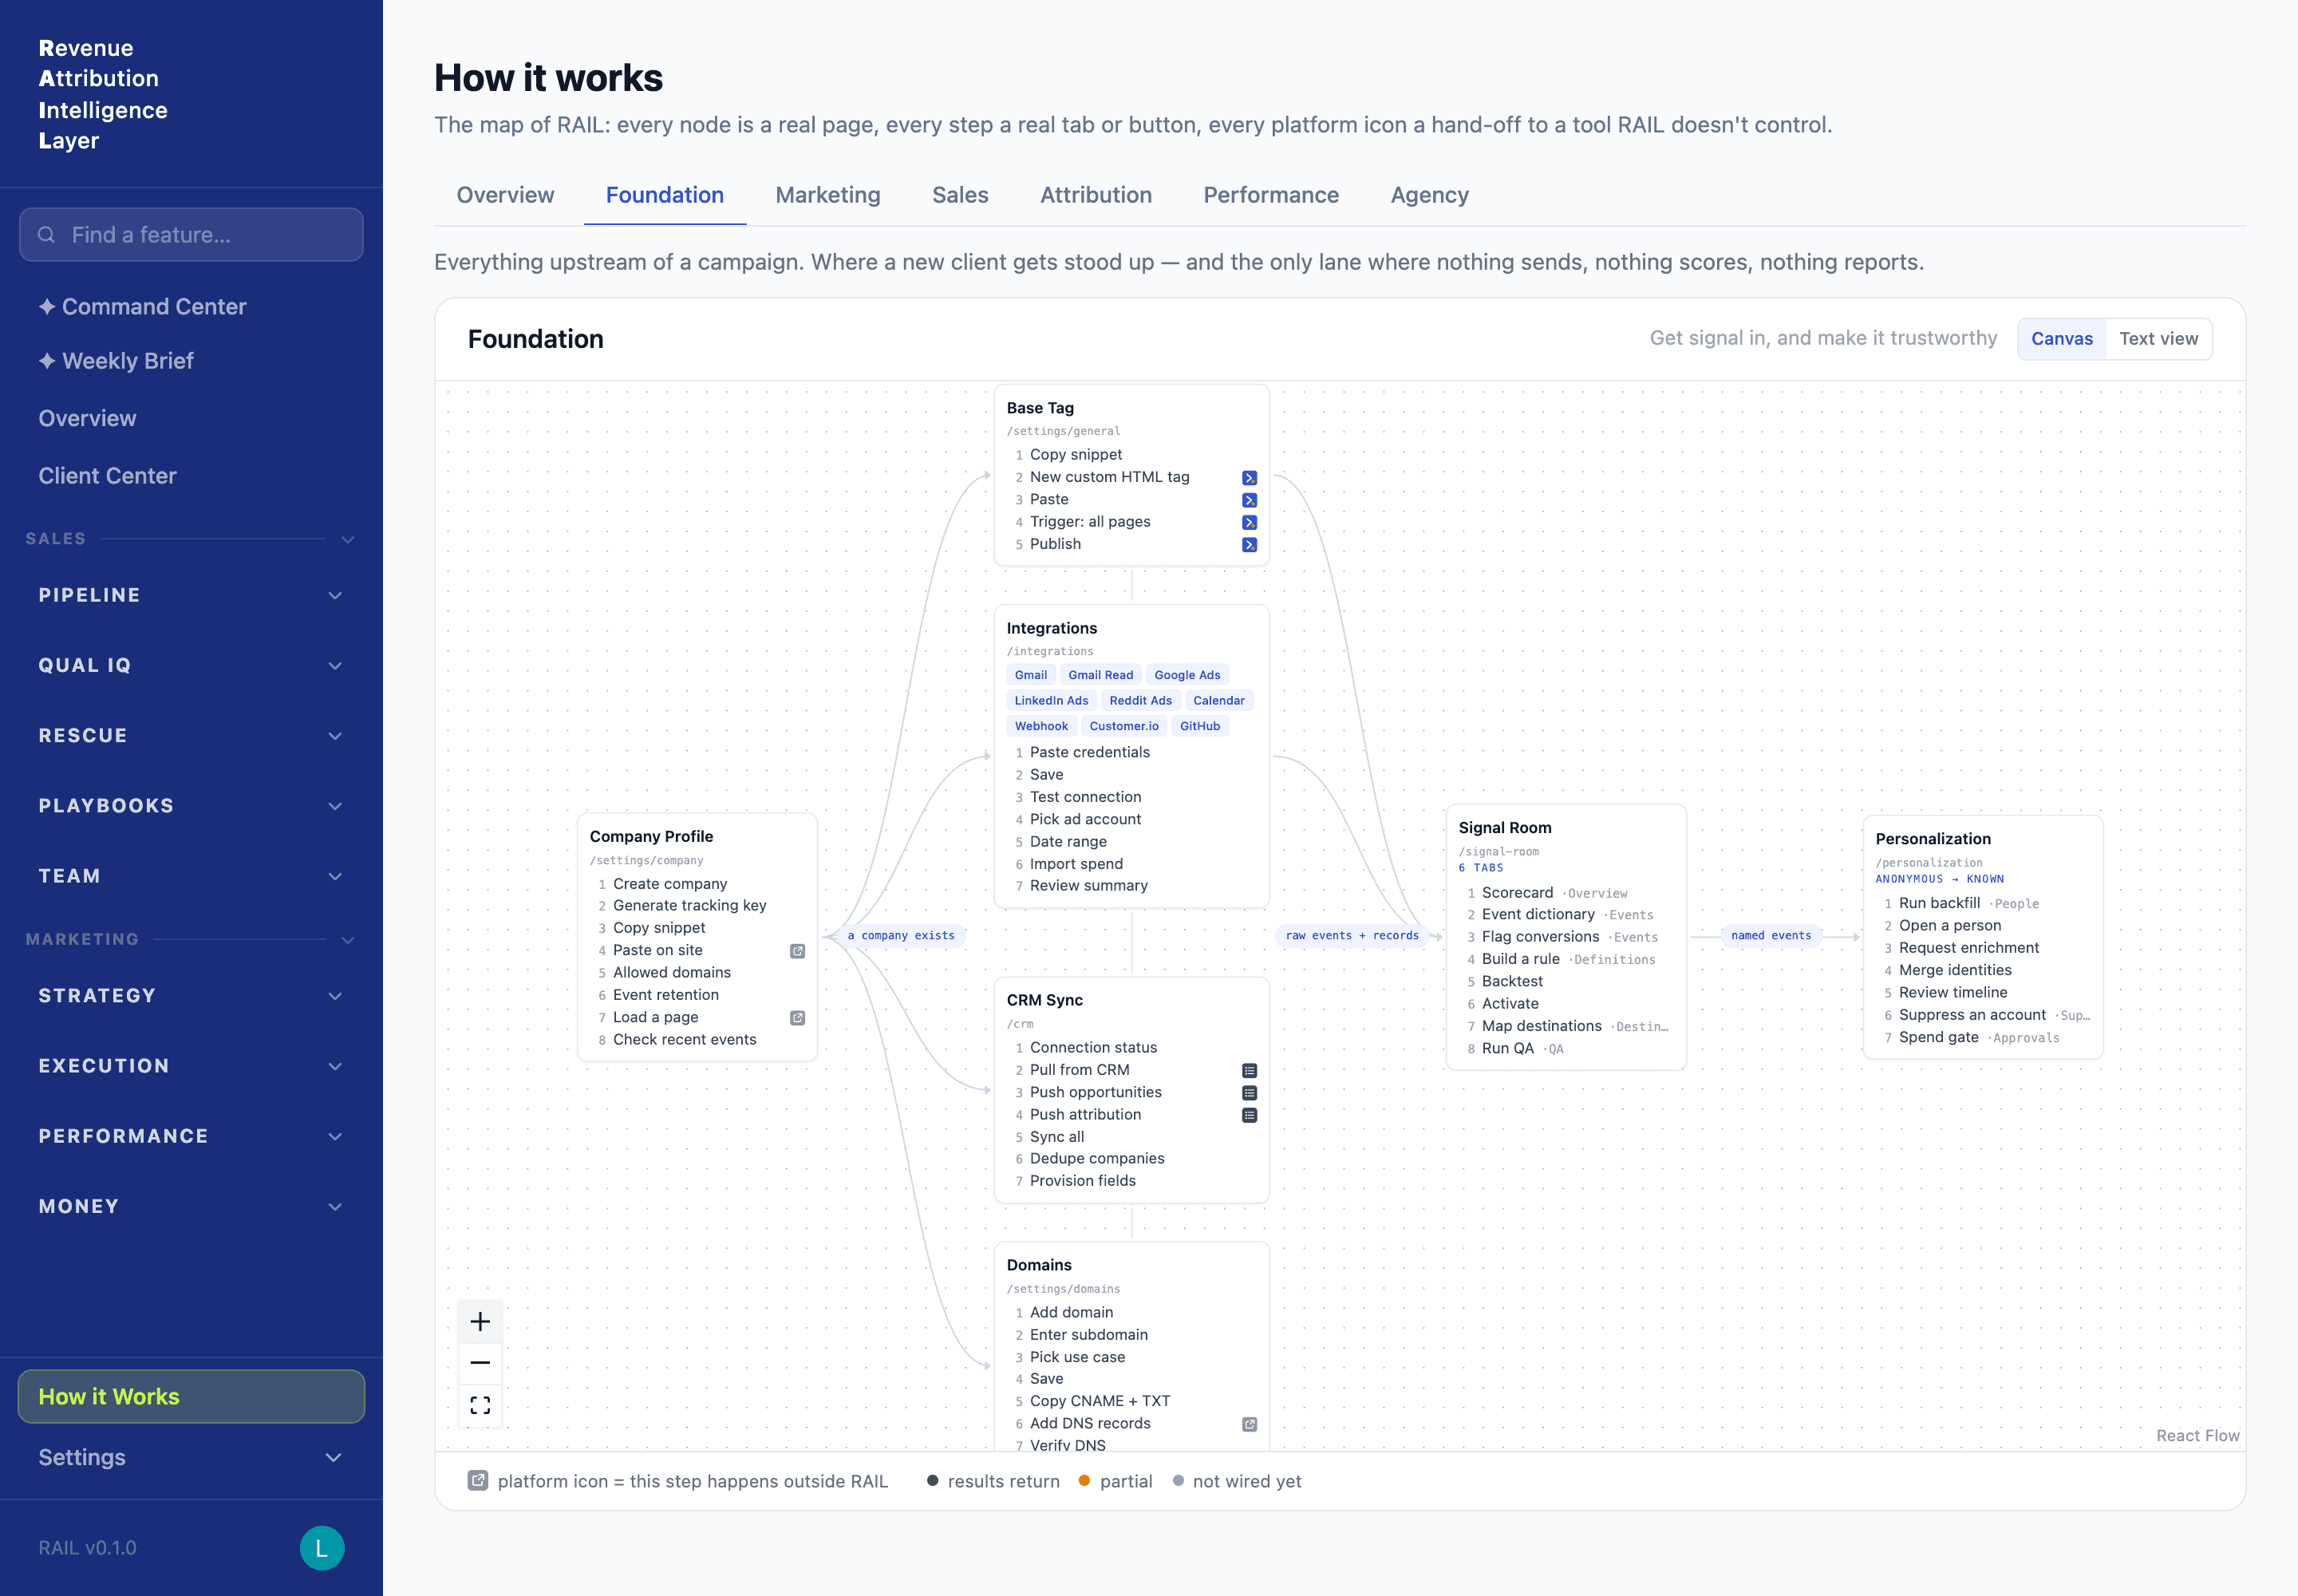Click the Reddit Ads integration chip

tap(1140, 701)
